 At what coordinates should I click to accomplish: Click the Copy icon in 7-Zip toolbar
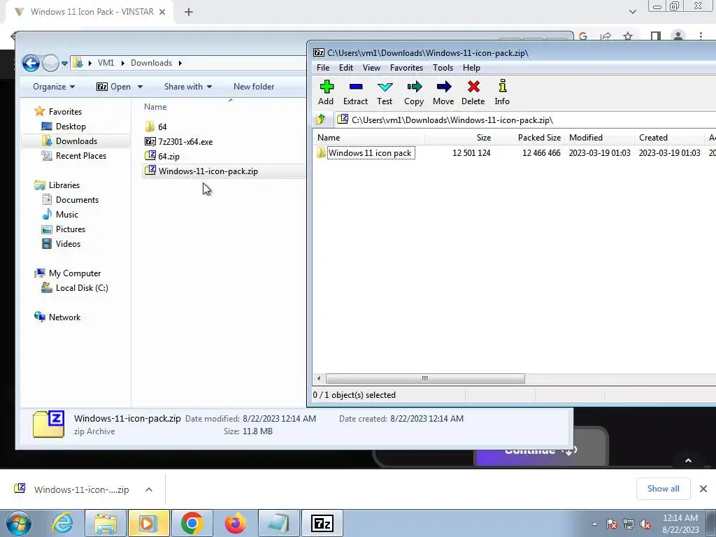[414, 92]
